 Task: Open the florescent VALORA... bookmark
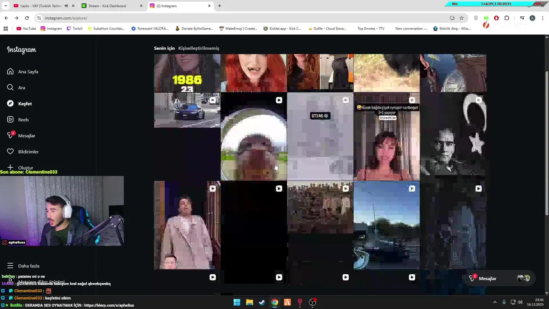click(150, 29)
